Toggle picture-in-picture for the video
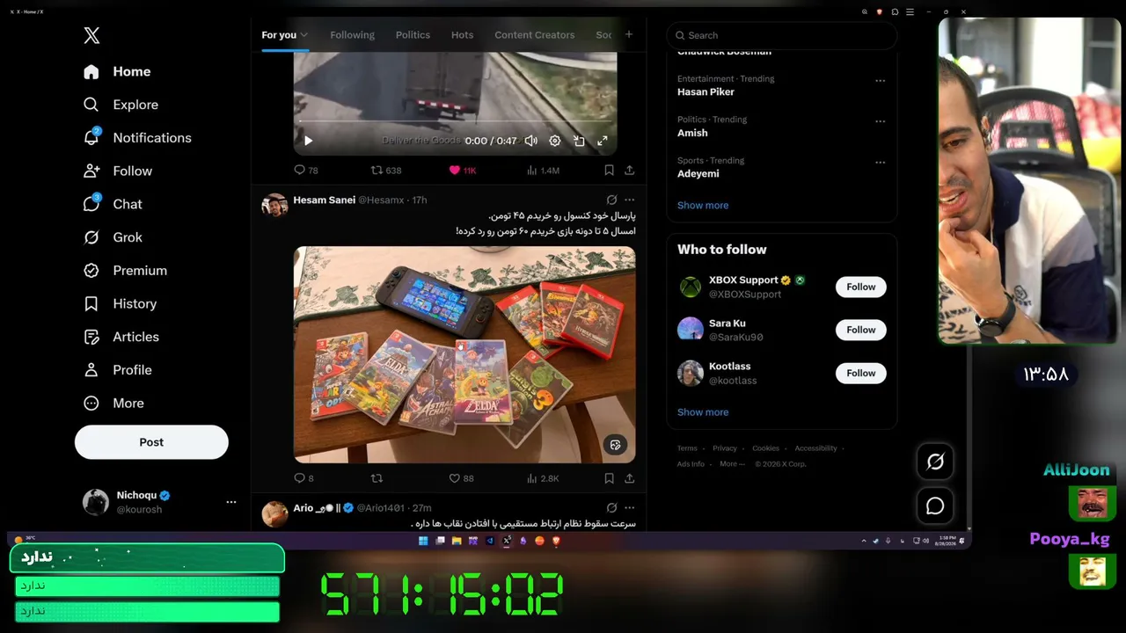The height and width of the screenshot is (633, 1126). pyautogui.click(x=579, y=141)
